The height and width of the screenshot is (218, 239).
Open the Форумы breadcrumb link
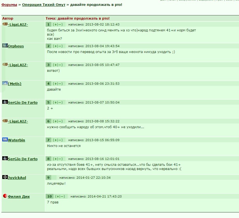(x=9, y=5)
